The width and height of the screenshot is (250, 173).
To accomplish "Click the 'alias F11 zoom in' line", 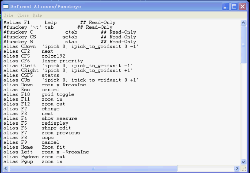I will click(x=33, y=99).
